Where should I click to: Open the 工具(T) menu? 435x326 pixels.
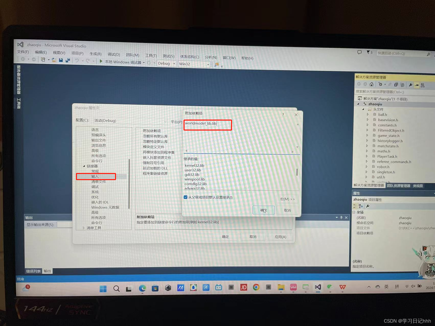click(x=151, y=55)
